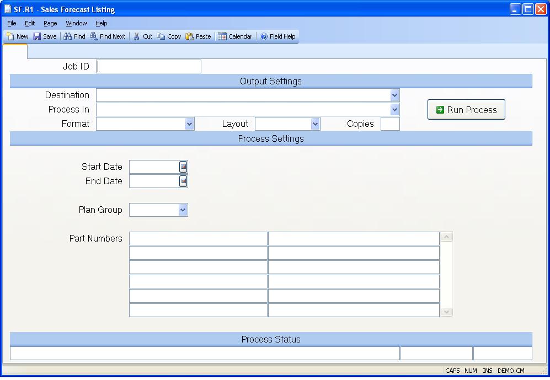Click the Cut scissors icon
Screen dimensions: 550x380
137,36
